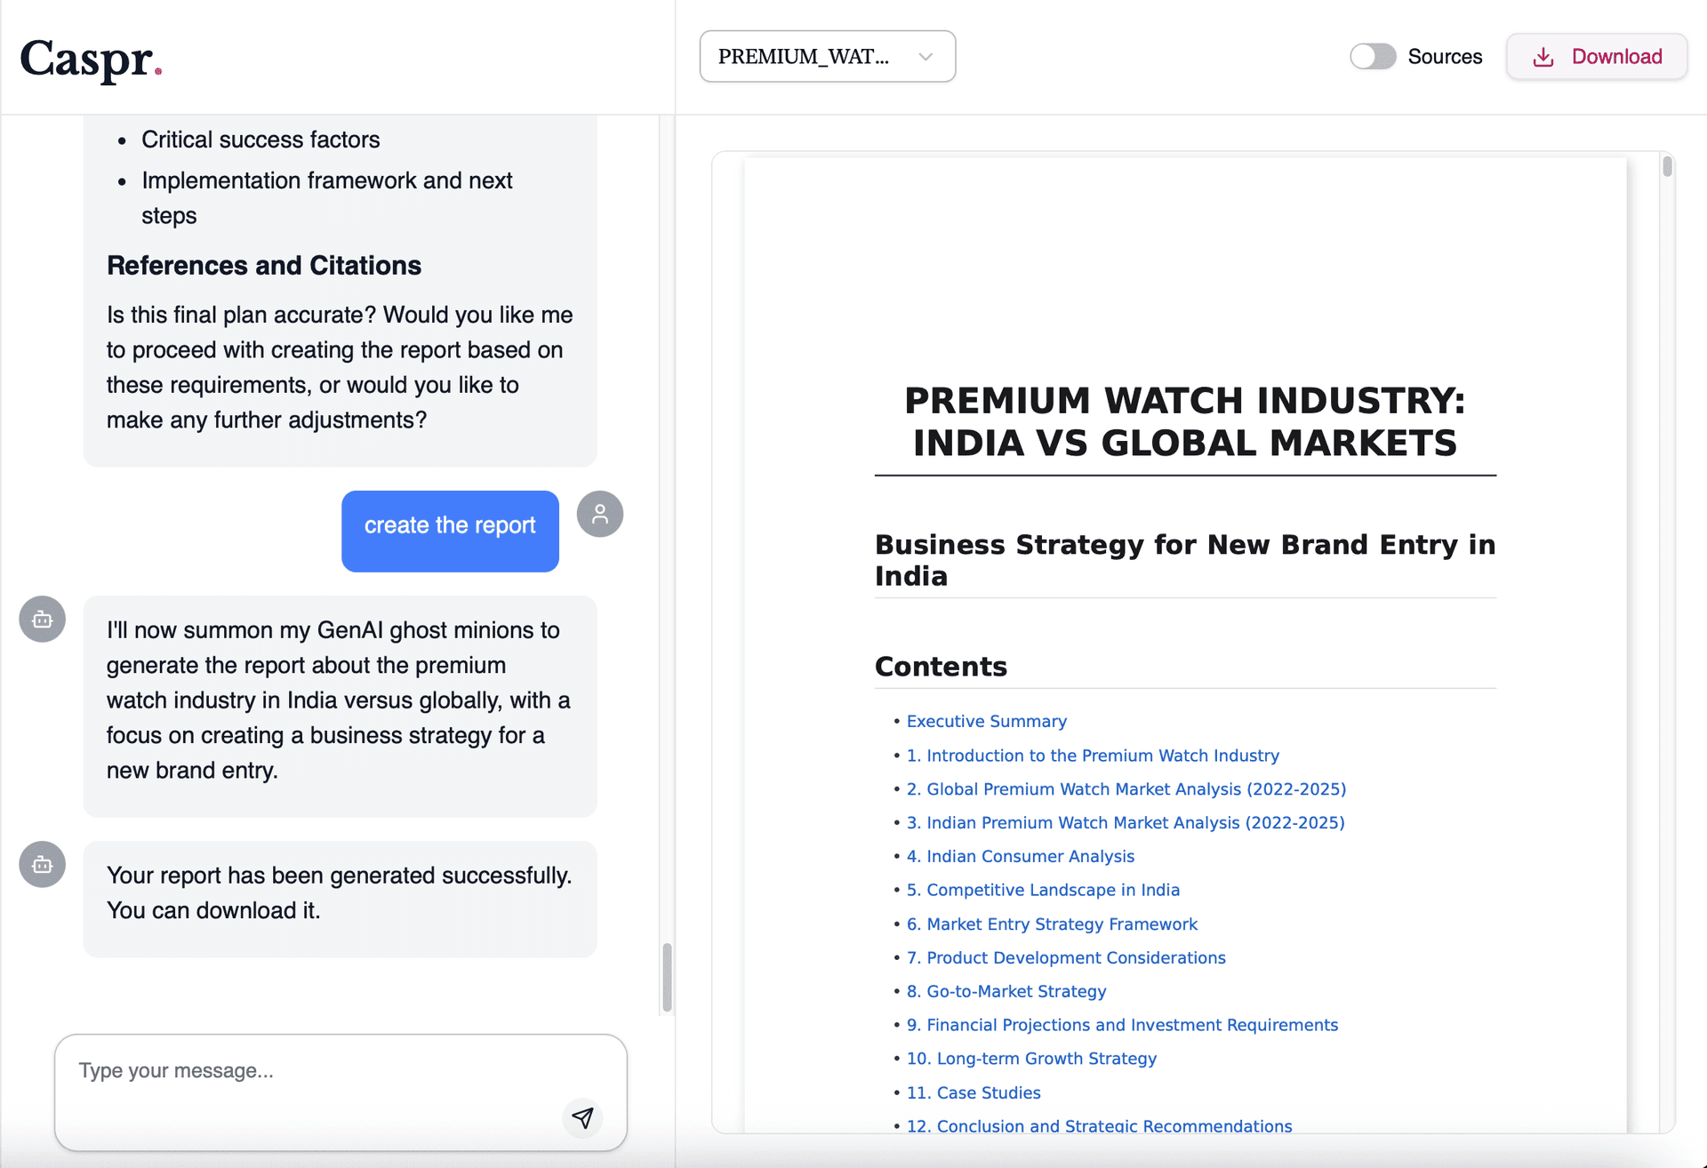Click the chat panel scrollbar thumb
This screenshot has height=1168, width=1707.
[667, 977]
